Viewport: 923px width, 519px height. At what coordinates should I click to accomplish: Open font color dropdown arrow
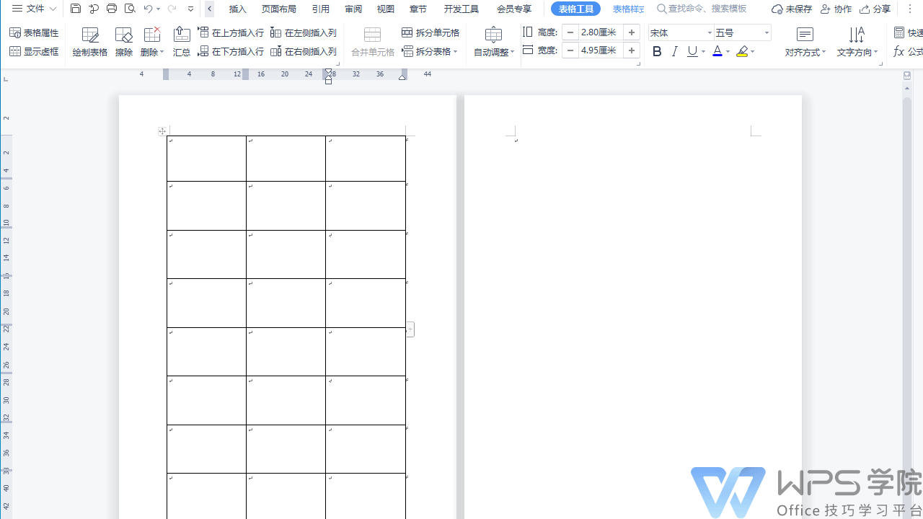pos(728,52)
